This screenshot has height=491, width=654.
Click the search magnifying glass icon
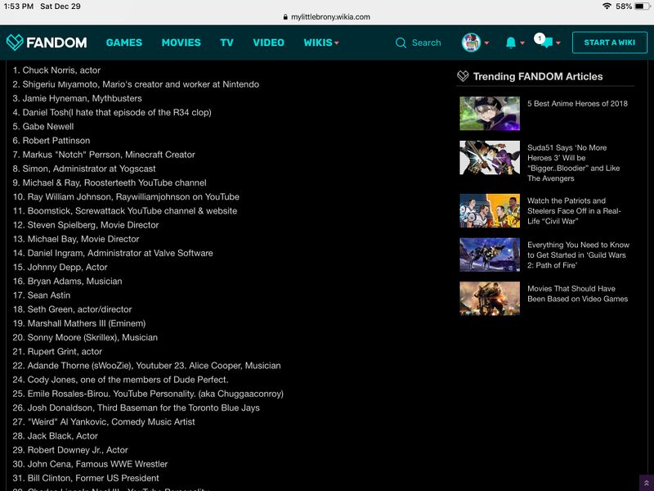(401, 43)
